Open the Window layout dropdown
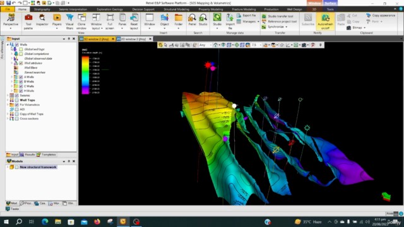 point(96,21)
